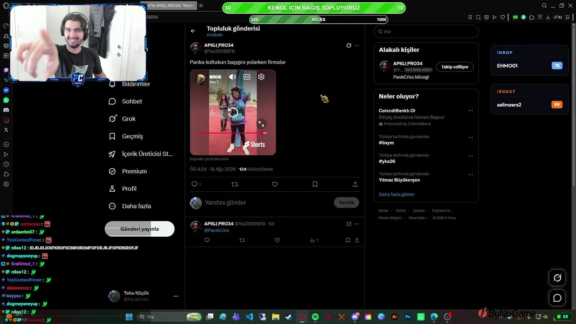This screenshot has width=576, height=324.
Task: Reply to the main post with comment icon
Action: (195, 184)
